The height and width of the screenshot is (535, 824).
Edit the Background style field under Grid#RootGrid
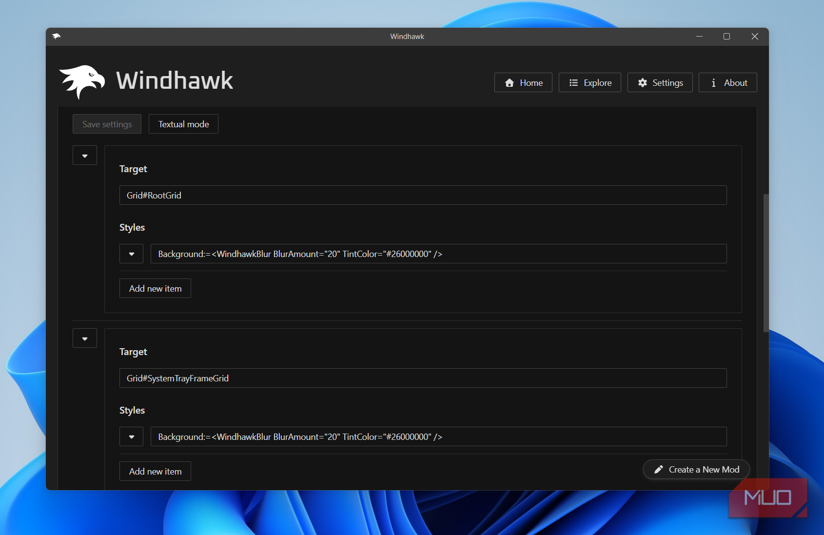coord(438,254)
